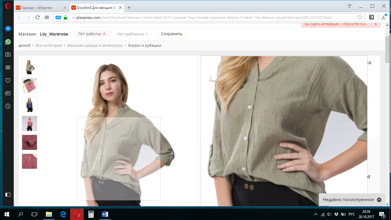Click the main green blouse product image
The width and height of the screenshot is (391, 220).
(119, 131)
